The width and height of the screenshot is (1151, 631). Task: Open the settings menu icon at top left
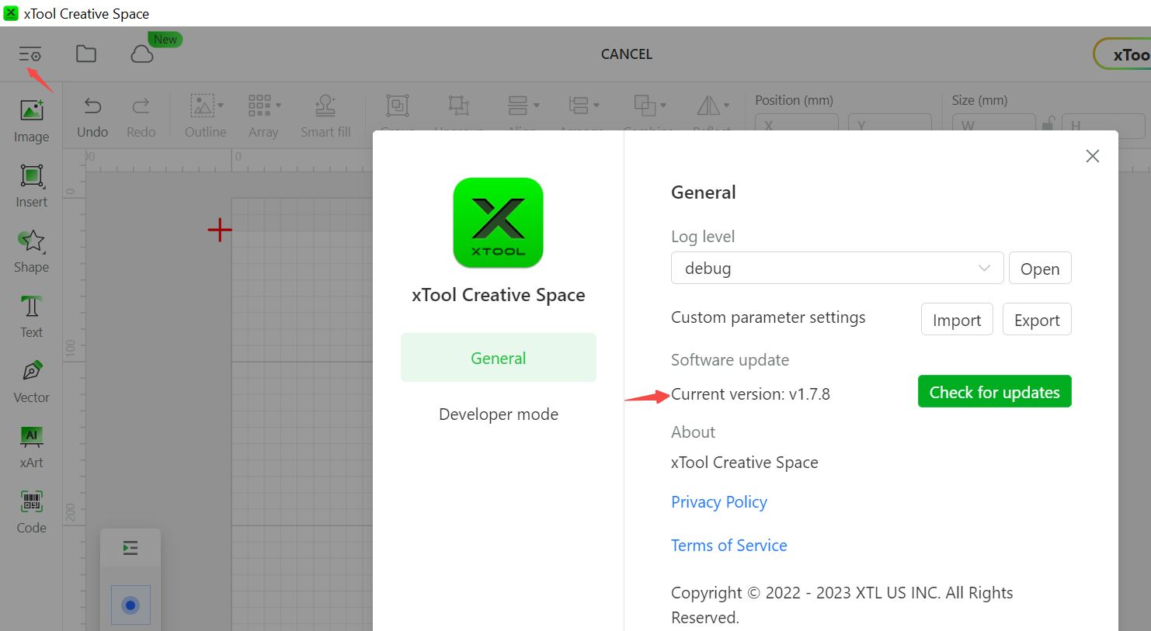point(30,54)
